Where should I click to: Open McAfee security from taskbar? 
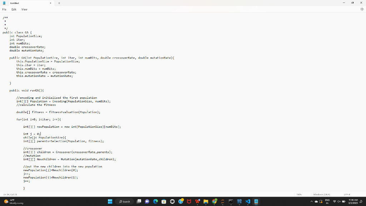tap(189, 201)
